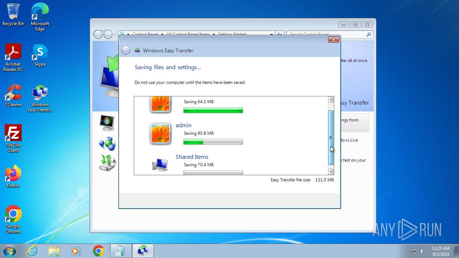Click the 'Easy Transfer file size:' label
459x258 pixels.
[x=291, y=180]
